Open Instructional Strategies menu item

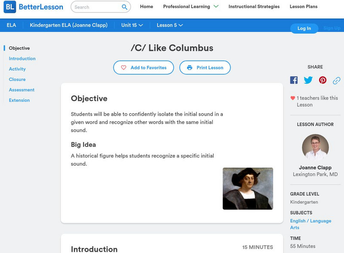254,7
